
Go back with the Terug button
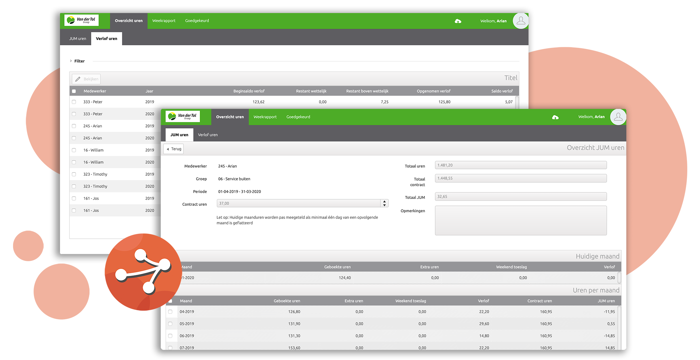[x=173, y=149]
